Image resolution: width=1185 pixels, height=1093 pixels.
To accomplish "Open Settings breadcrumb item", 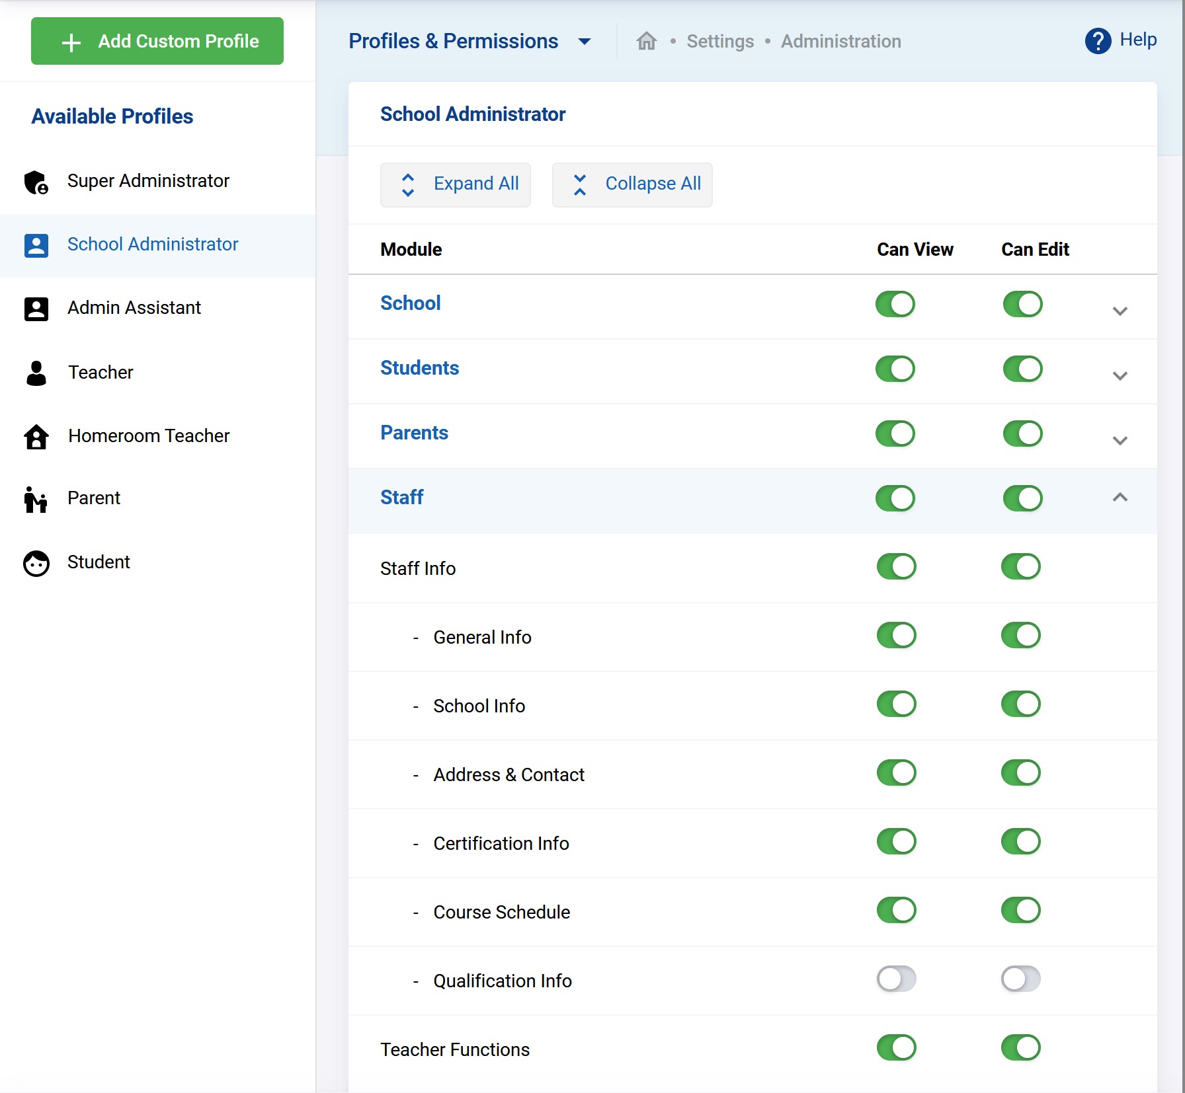I will point(719,42).
